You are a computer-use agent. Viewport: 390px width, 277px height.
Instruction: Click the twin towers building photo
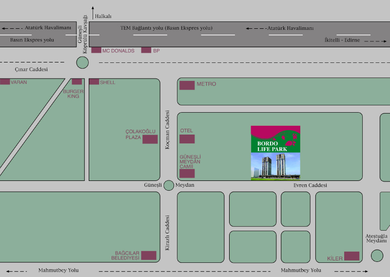(x=275, y=166)
